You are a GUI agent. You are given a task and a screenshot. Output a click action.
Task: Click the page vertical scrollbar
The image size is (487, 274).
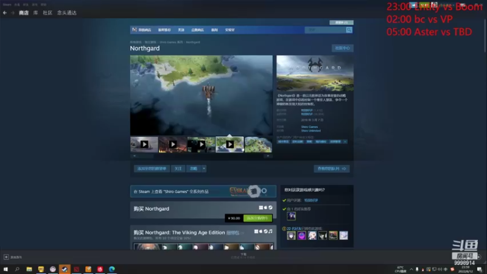(485, 35)
